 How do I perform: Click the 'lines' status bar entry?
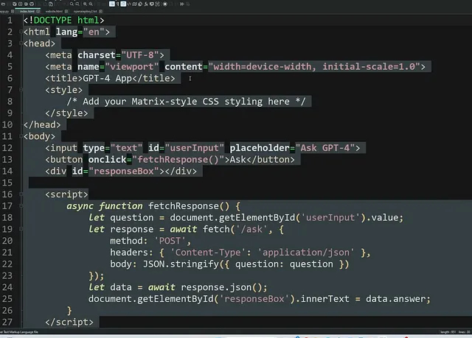click(464, 332)
